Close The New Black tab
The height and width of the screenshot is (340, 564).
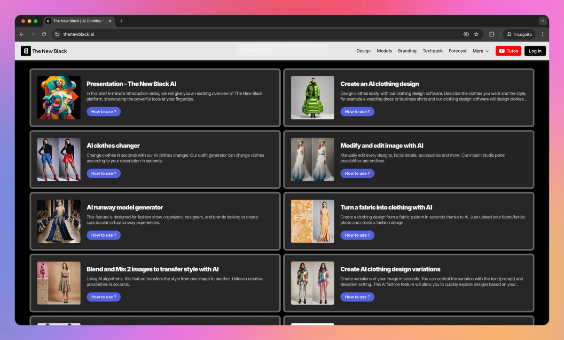110,21
